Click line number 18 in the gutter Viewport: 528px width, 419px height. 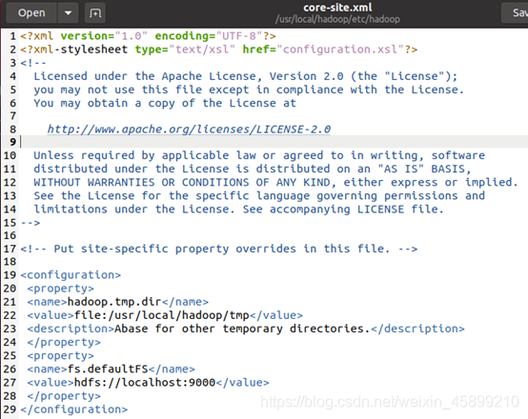(10, 262)
